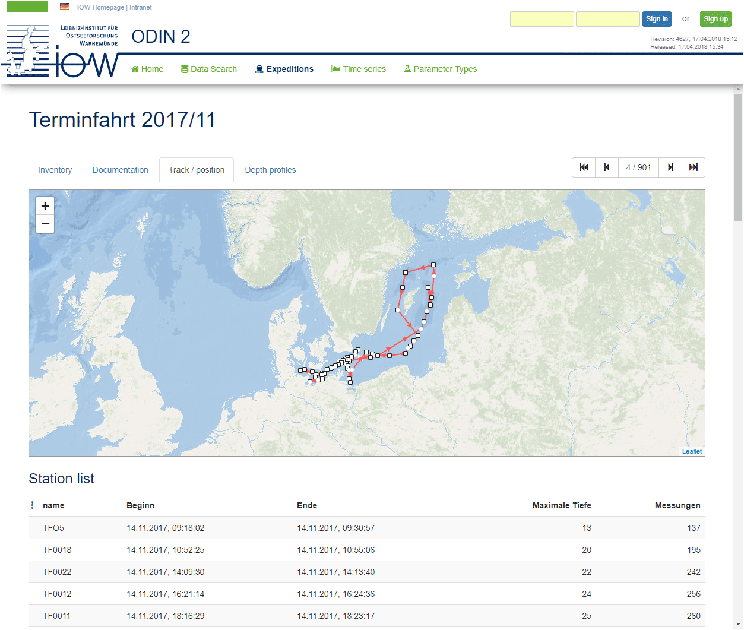This screenshot has height=630, width=744.
Task: Jump to last expedition record
Action: tap(693, 167)
